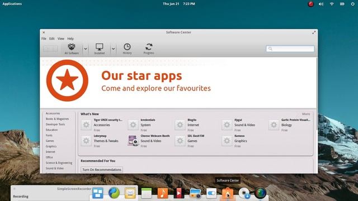Expand the Installed dropdown arrow
Screen dimensions: 358x201
pyautogui.click(x=113, y=49)
